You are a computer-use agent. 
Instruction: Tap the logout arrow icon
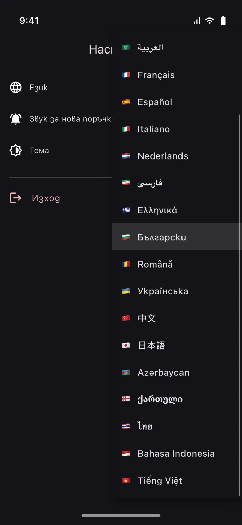click(16, 198)
